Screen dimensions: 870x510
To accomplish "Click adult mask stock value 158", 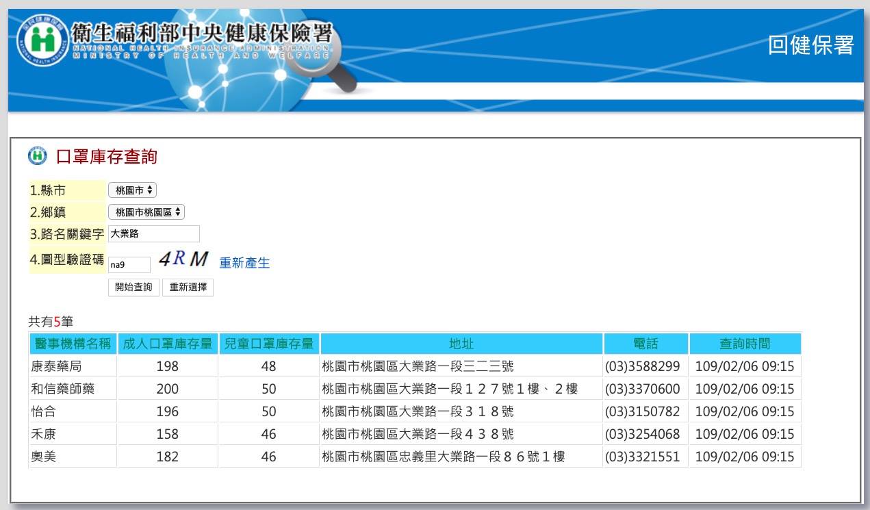I will (x=168, y=434).
